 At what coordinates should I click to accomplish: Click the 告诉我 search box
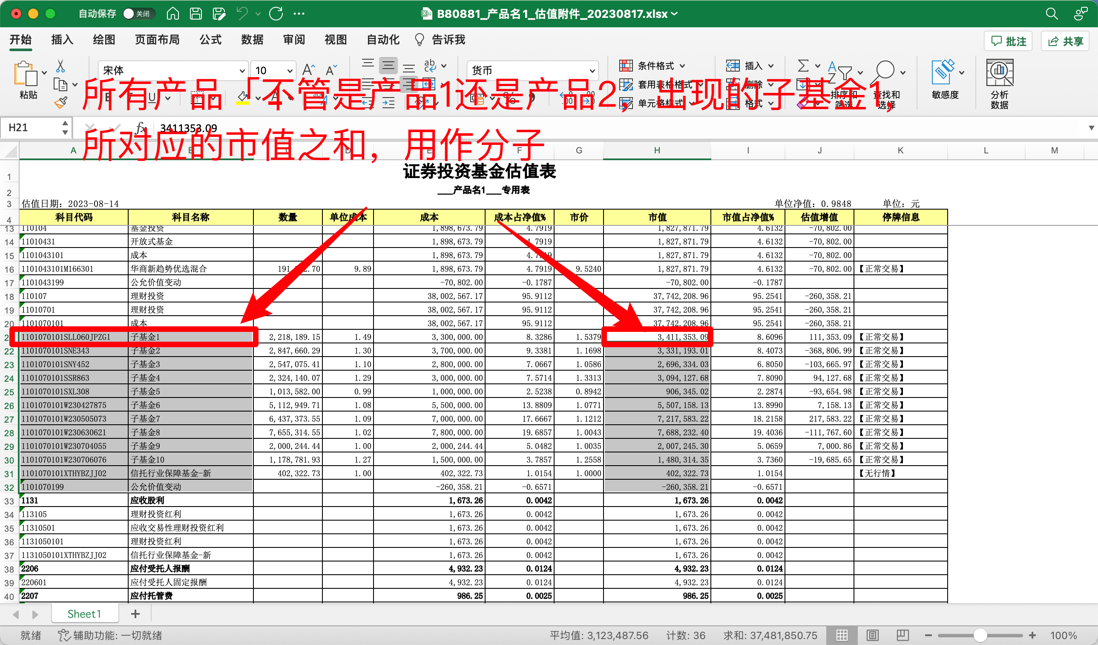pos(440,40)
